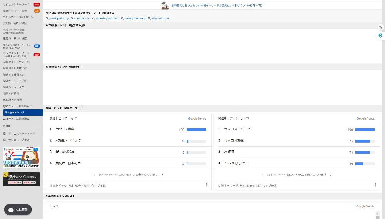This screenshot has height=219, width=385.
Task: Click orange 人気 badge beside 獲得キーワード調査
Action: click(x=37, y=11)
